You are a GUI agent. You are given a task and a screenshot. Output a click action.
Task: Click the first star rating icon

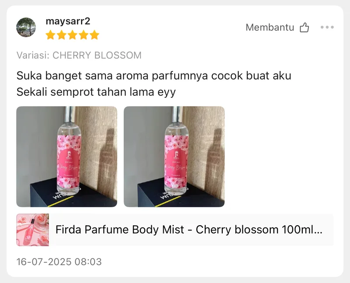click(x=50, y=35)
